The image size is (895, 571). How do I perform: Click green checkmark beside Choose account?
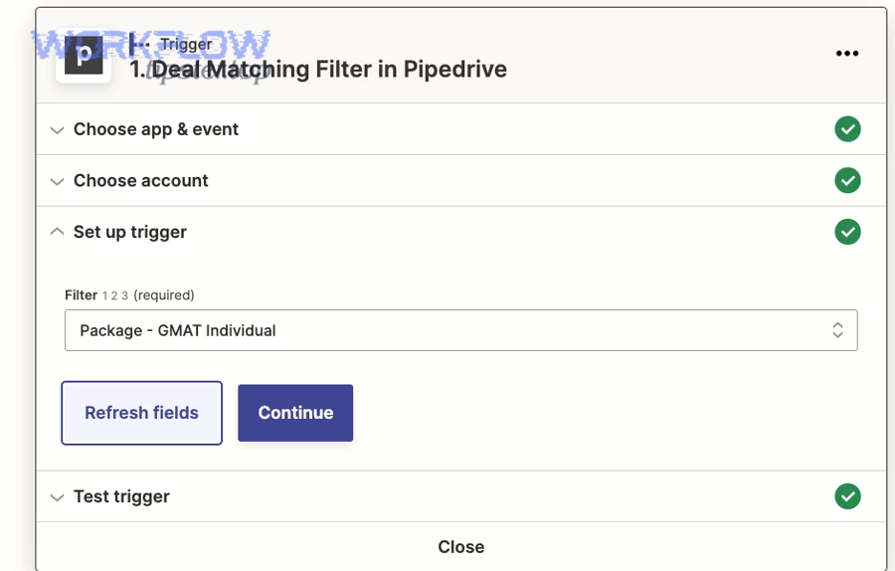click(x=847, y=180)
